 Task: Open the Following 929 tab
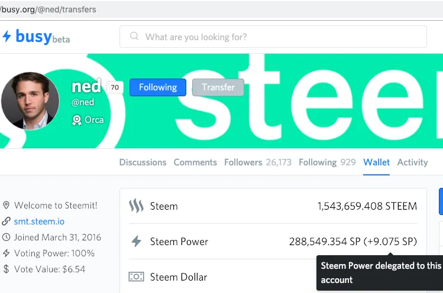pyautogui.click(x=327, y=162)
